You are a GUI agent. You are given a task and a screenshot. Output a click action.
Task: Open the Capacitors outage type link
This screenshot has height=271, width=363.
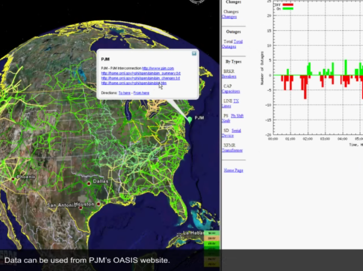(x=231, y=91)
